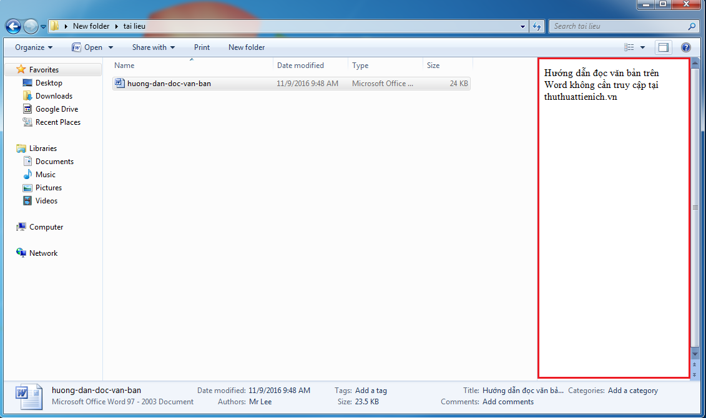The image size is (706, 418).
Task: Expand the Organize dropdown menu
Action: [x=34, y=47]
